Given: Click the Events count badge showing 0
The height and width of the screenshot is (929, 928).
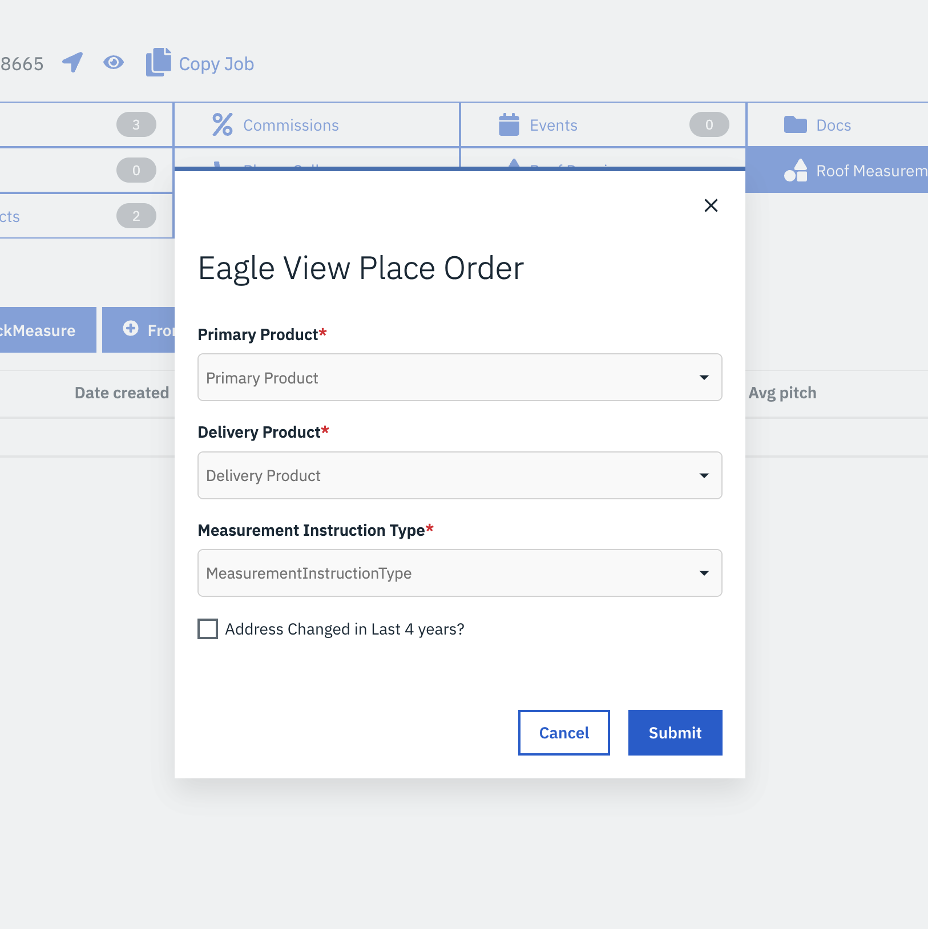Looking at the screenshot, I should [709, 124].
